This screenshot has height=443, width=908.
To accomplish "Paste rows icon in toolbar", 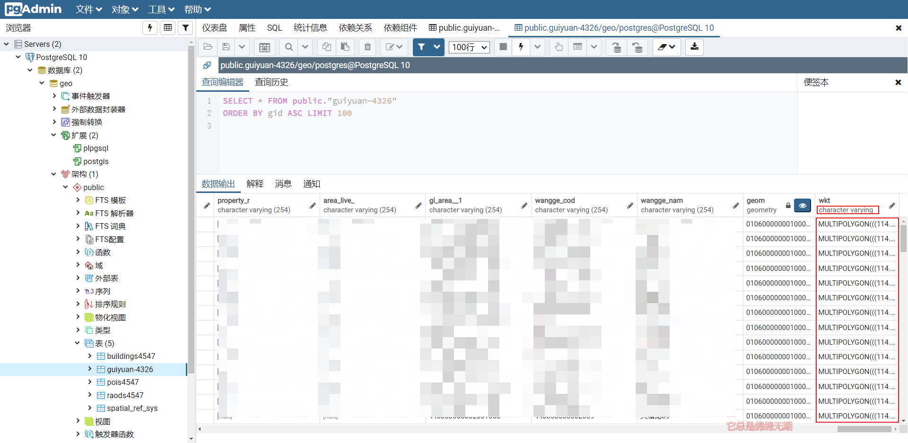I will pos(345,47).
